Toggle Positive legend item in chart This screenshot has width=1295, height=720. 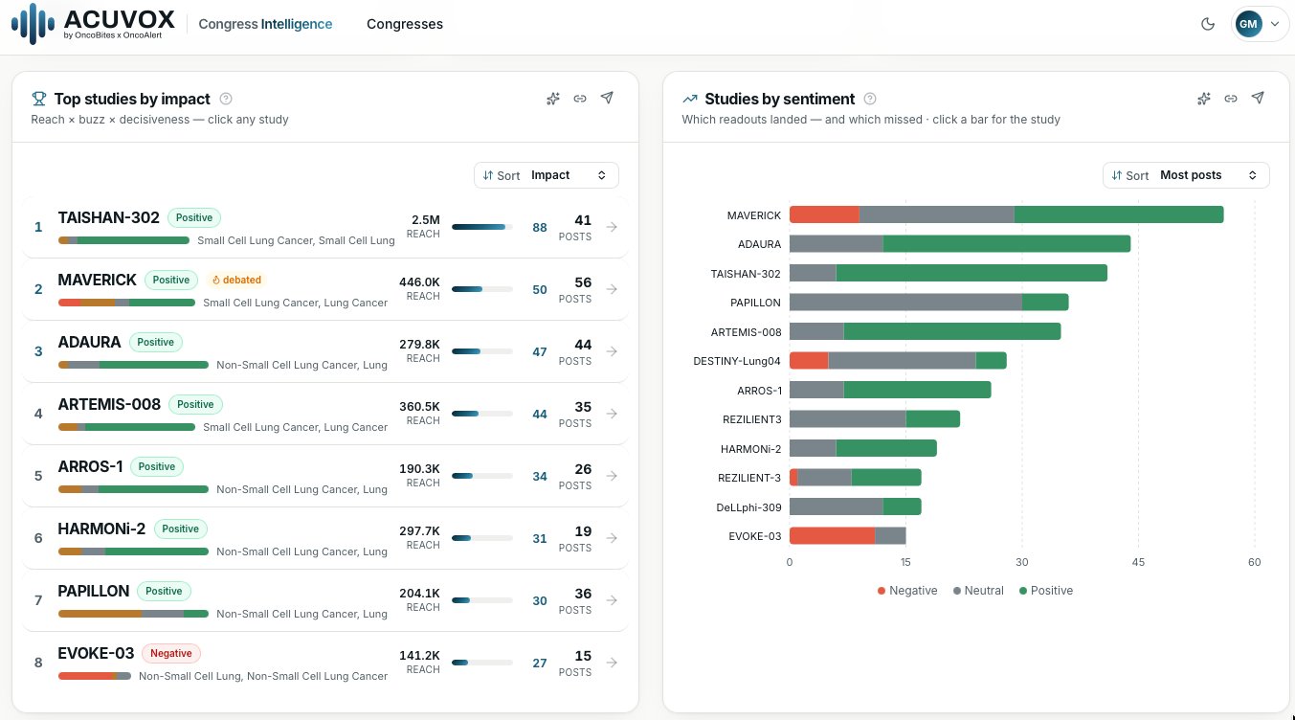(1046, 591)
